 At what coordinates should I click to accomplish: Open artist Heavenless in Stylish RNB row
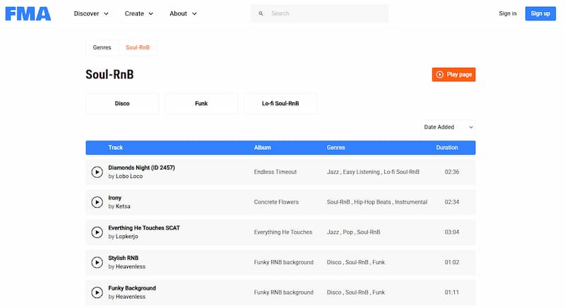131,266
